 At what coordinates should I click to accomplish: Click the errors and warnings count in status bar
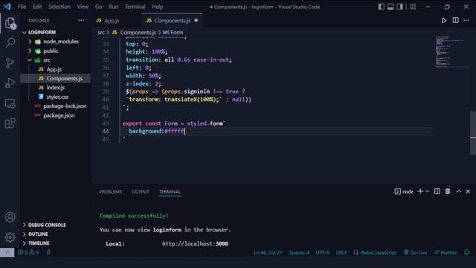click(28, 252)
